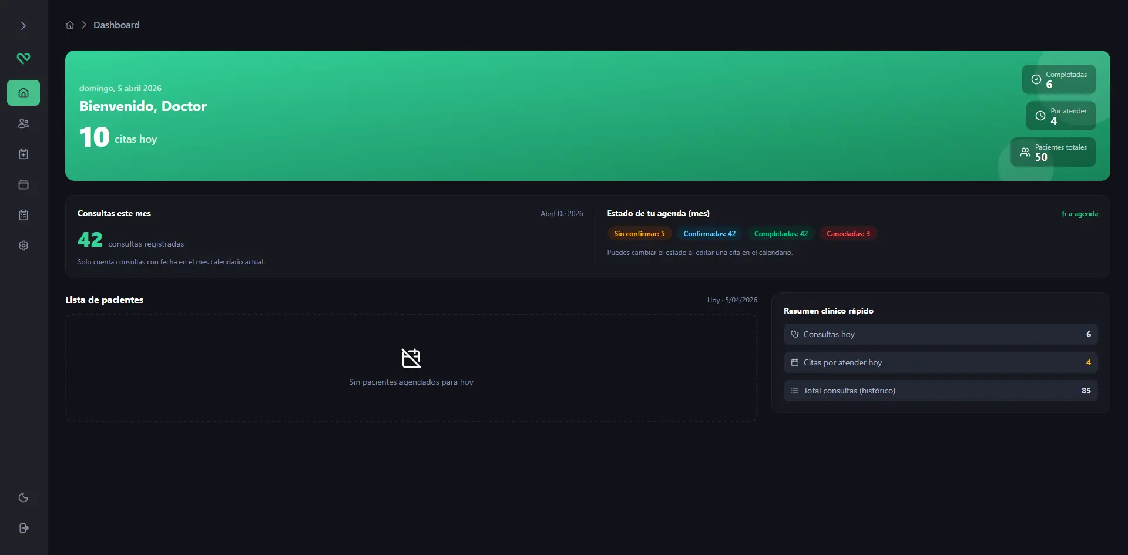
Task: Click the 'Lista de pacientes' heading
Action: coord(105,300)
